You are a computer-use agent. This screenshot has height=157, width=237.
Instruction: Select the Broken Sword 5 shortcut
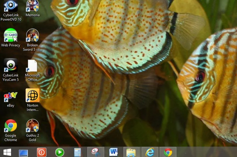[x=32, y=35]
